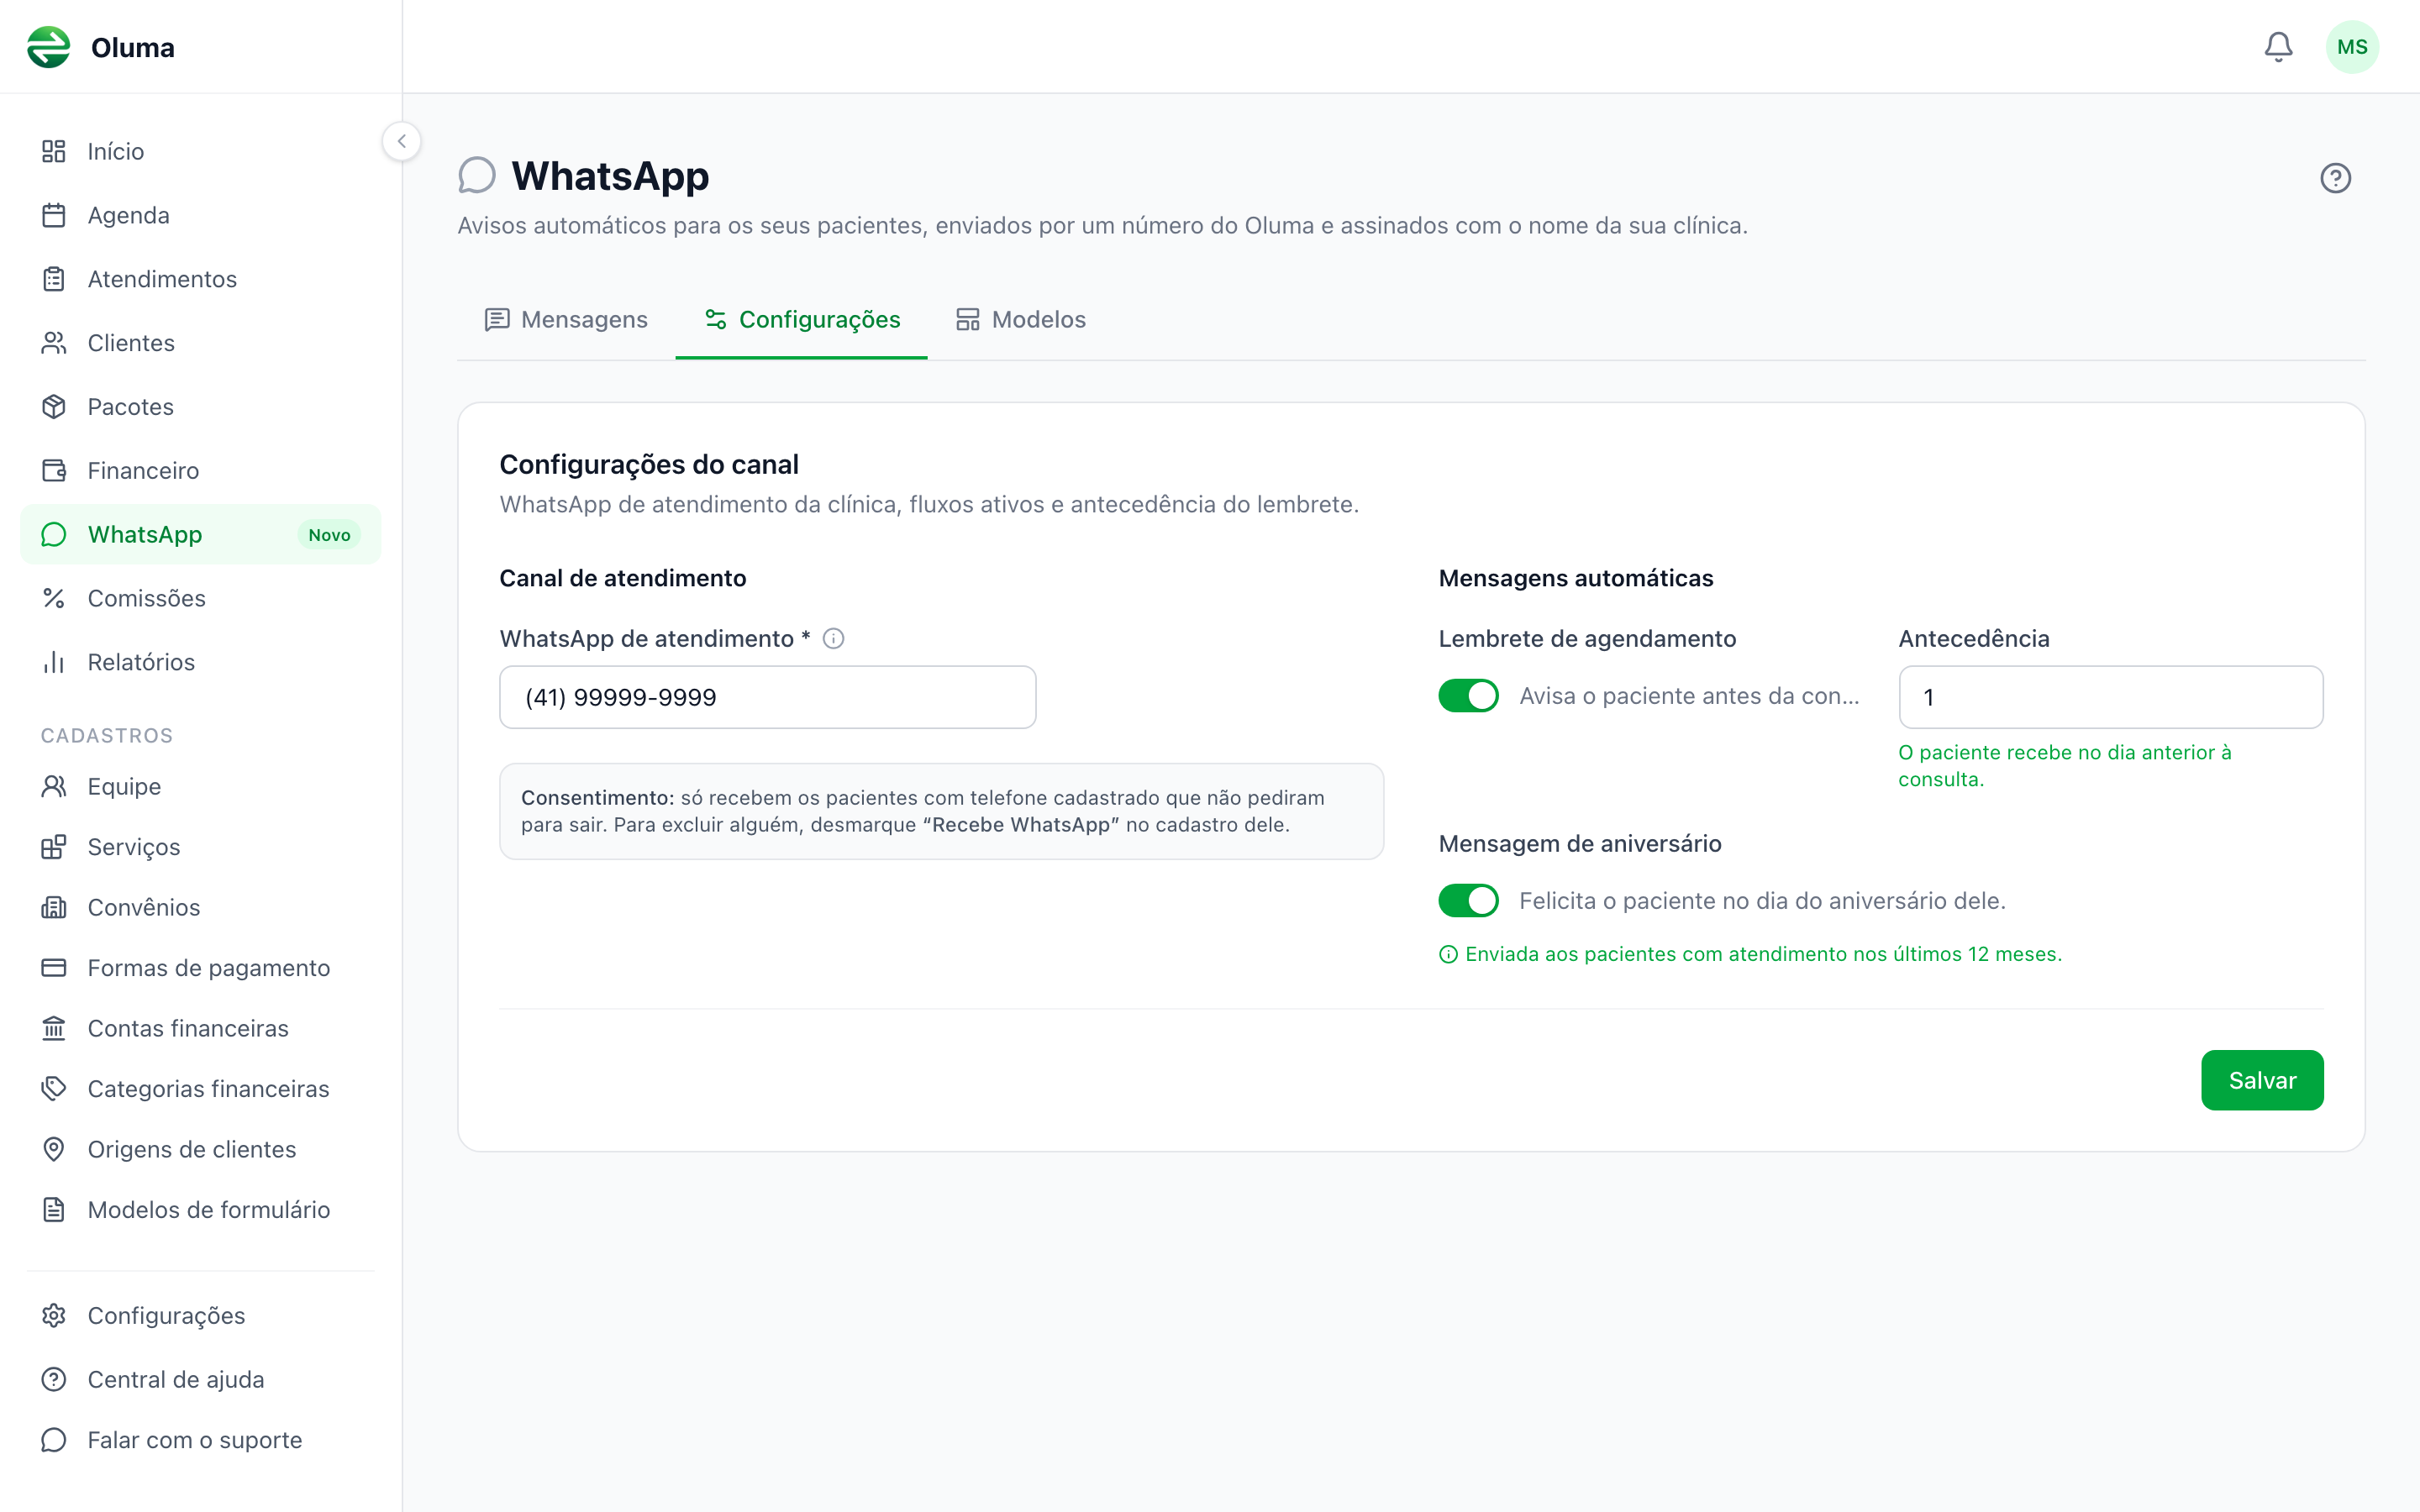Open Comissões percent icon
Screen dimensions: 2420x1512
pos(54,598)
